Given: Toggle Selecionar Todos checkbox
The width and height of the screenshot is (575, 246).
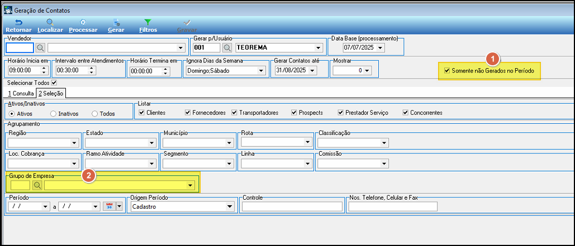Looking at the screenshot, I should (x=54, y=83).
